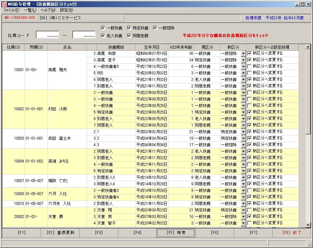The image size is (313, 248).
Task: Open the 設定(R) menu
Action: click(66, 10)
